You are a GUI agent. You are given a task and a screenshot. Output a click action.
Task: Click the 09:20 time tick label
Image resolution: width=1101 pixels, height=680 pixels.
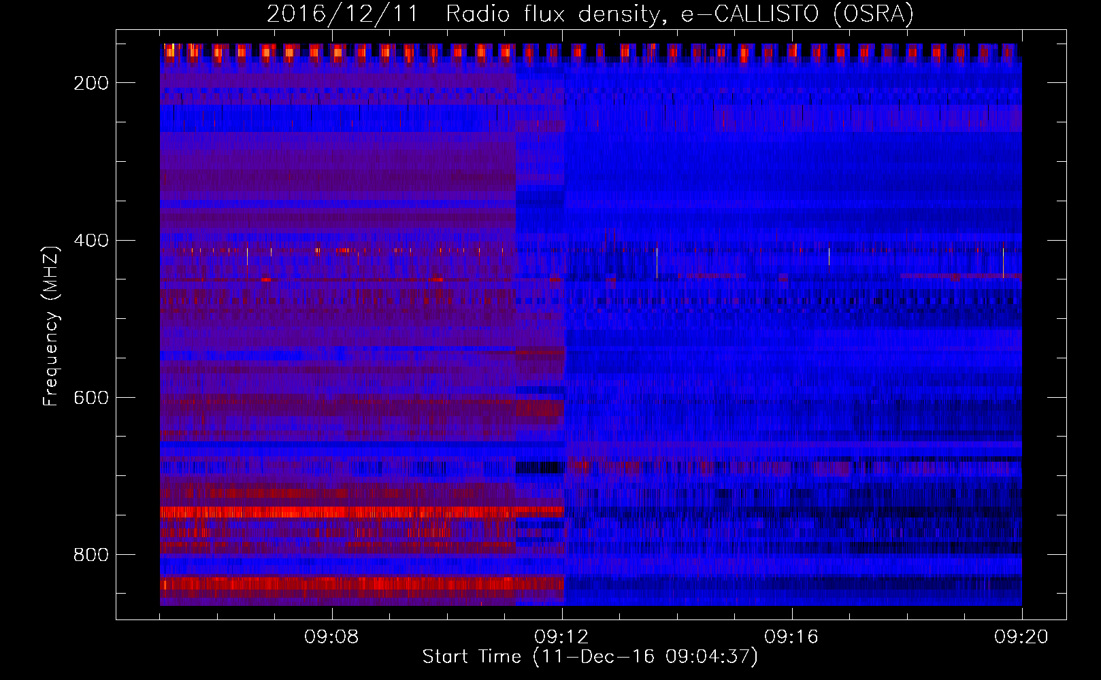pyautogui.click(x=1021, y=637)
